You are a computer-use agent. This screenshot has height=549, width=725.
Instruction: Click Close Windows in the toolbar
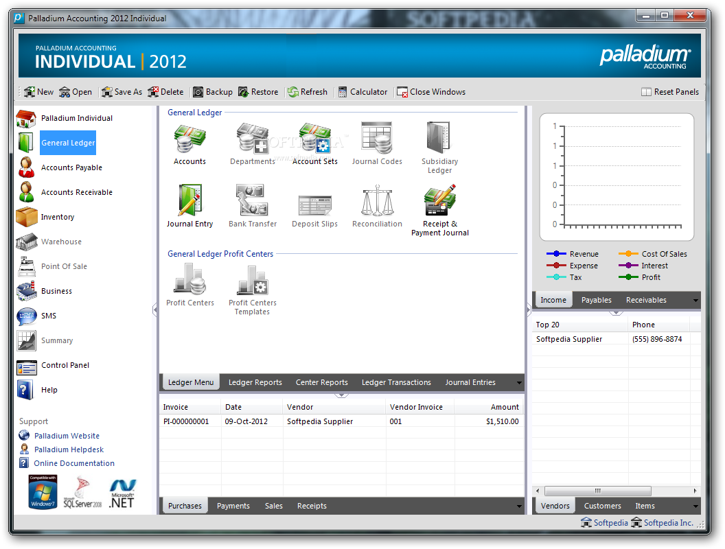click(431, 92)
